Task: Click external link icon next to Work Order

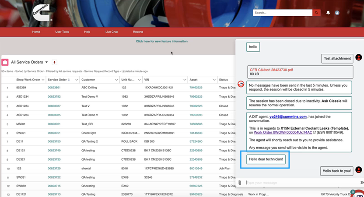Action: pos(314,132)
